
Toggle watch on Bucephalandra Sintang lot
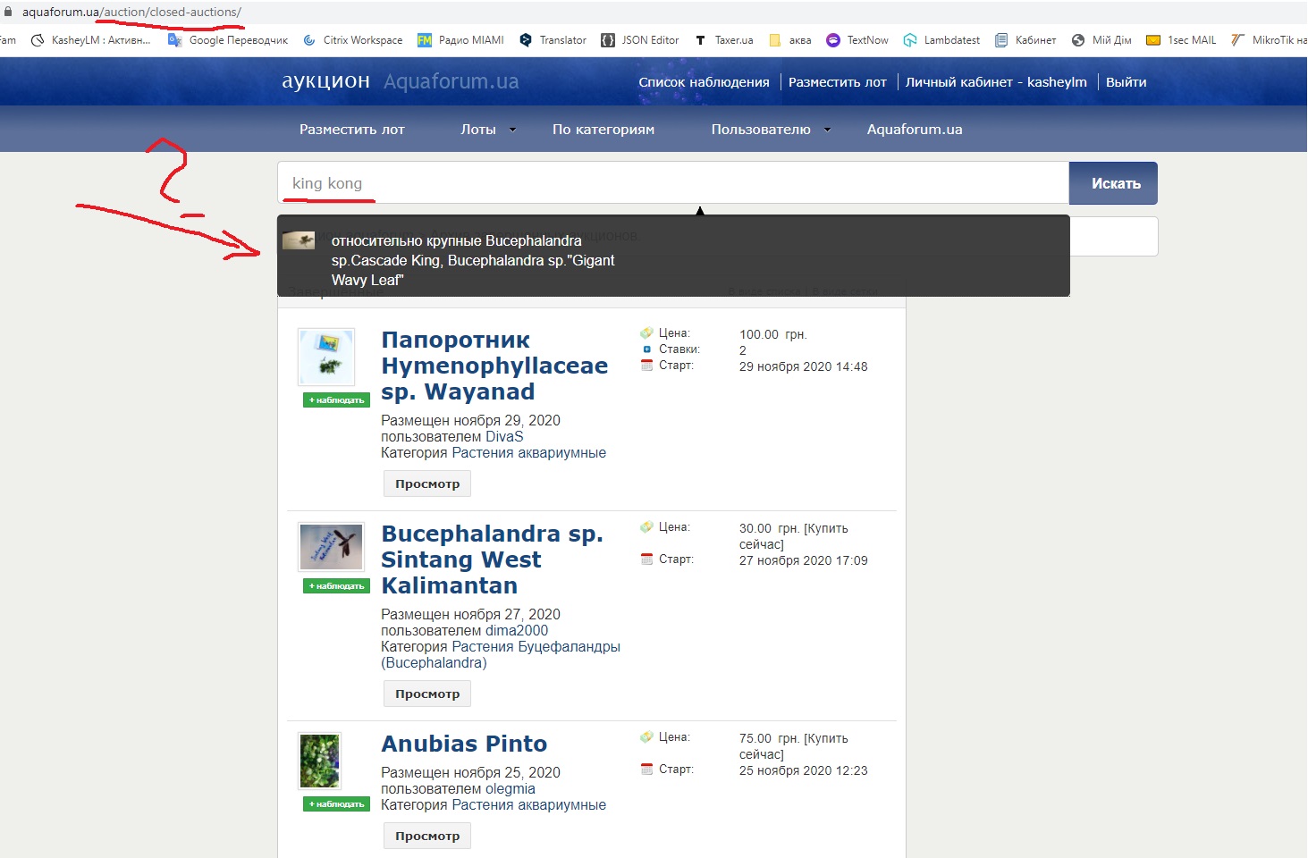coord(336,586)
